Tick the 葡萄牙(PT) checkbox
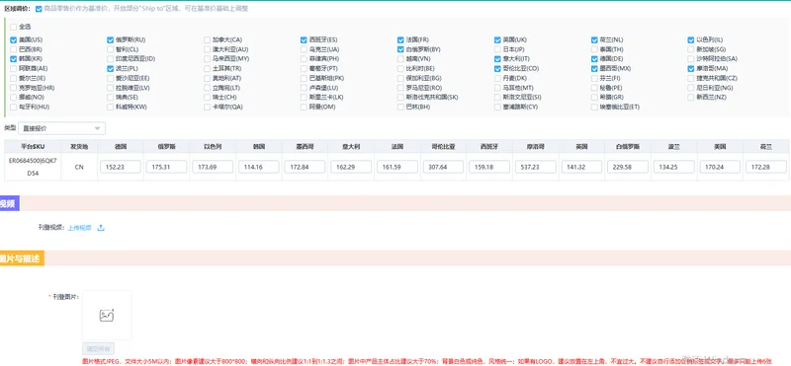Image resolution: width=791 pixels, height=366 pixels. 304,68
